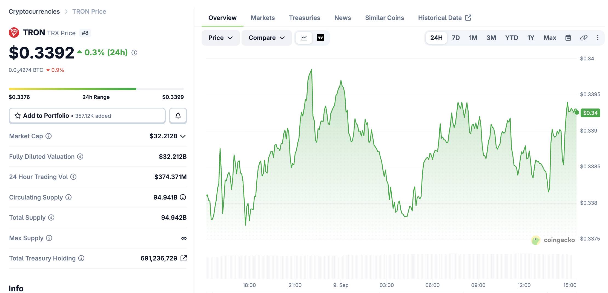Open the Similar Coins tab
608x293 pixels.
(384, 18)
